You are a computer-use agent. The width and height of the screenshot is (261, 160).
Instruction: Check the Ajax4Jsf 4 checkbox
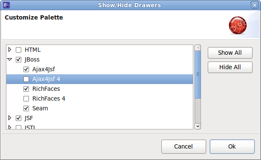coord(26,79)
